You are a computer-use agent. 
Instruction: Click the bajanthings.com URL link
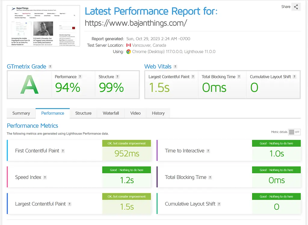[x=136, y=23]
